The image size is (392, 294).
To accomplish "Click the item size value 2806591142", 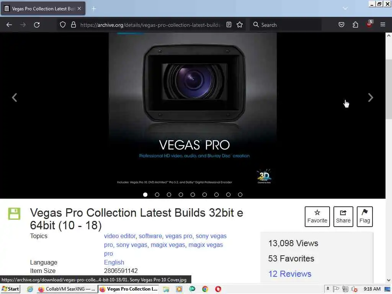I will [121, 271].
